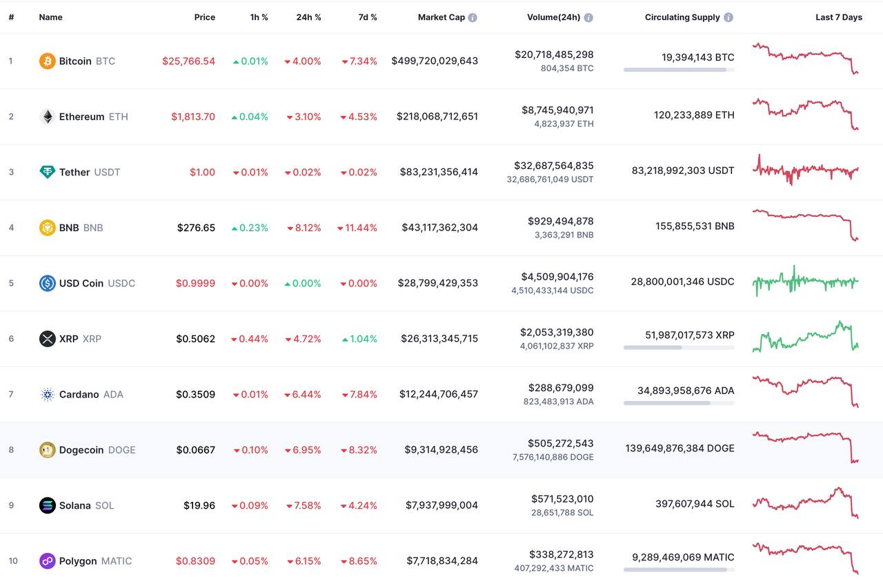Click the BNB yellow logo icon
The width and height of the screenshot is (883, 586).
pos(47,228)
